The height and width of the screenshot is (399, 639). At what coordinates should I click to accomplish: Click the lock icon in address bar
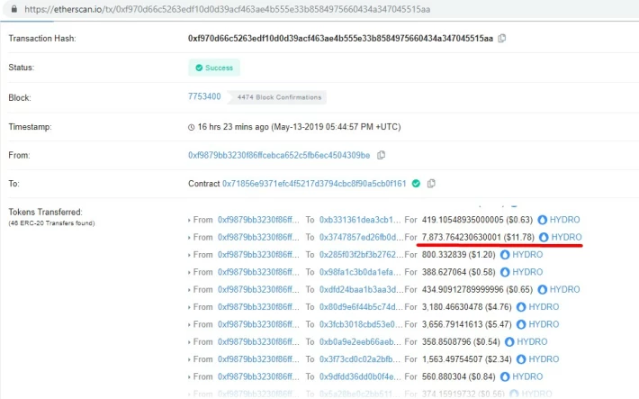tap(14, 9)
